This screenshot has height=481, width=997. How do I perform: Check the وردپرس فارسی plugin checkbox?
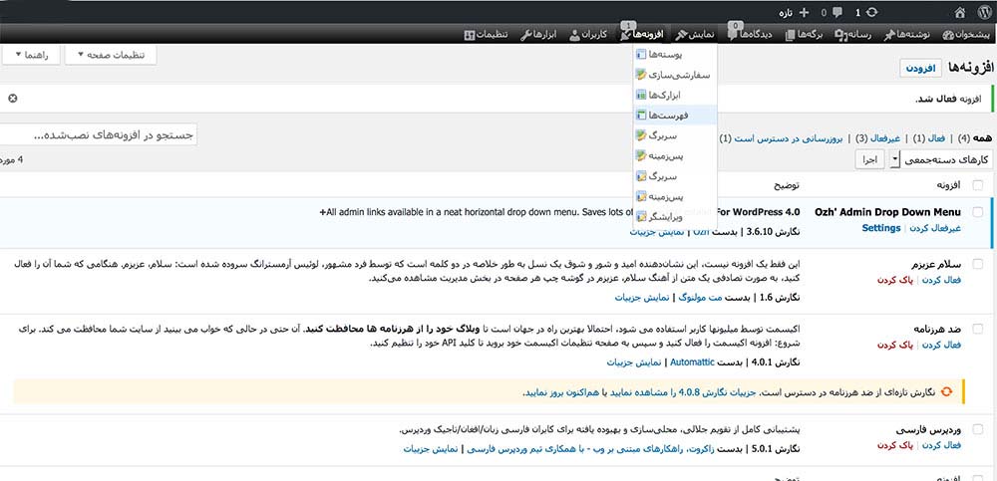point(977,429)
